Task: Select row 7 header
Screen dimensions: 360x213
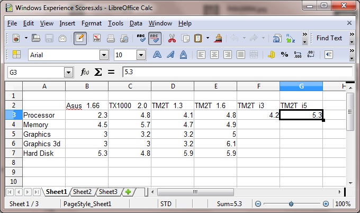Action: pos(14,153)
